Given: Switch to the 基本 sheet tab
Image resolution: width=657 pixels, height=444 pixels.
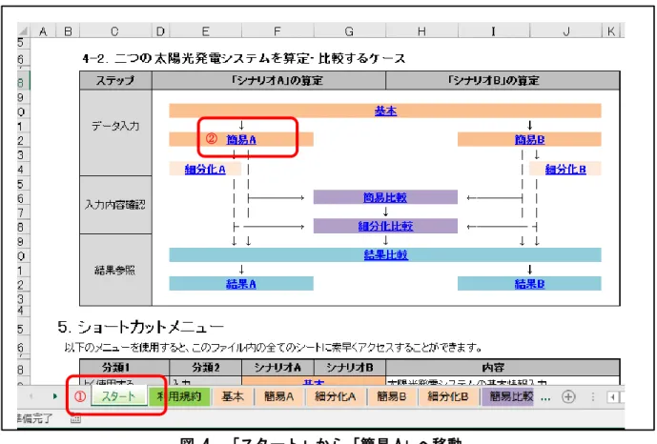Looking at the screenshot, I should click(x=233, y=396).
